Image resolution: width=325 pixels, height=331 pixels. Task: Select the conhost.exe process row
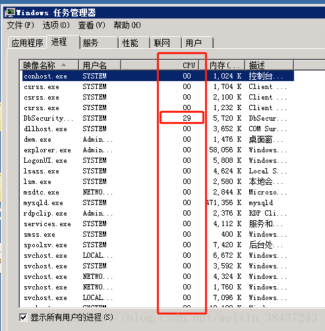158,76
